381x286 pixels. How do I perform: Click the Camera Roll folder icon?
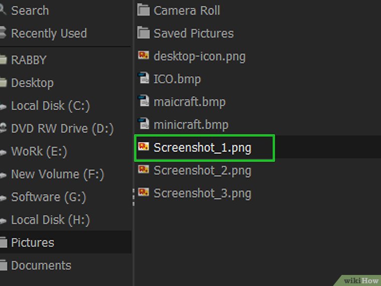pos(144,10)
